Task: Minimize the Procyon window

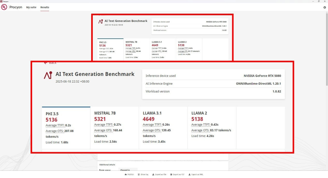Action: point(313,1)
